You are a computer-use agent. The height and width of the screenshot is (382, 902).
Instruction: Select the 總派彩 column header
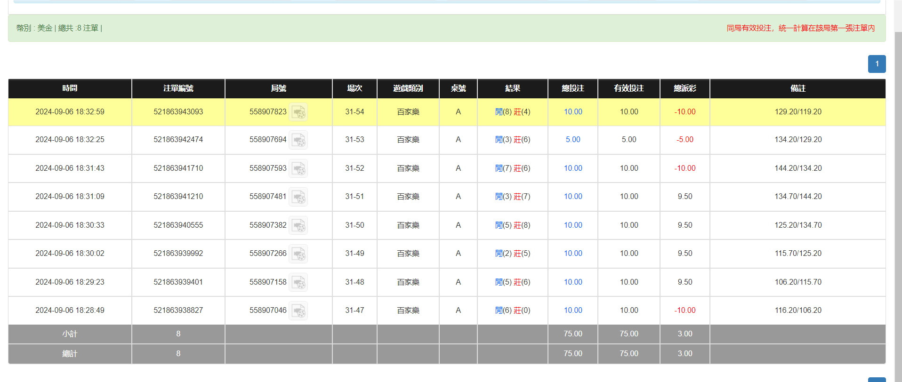click(685, 88)
